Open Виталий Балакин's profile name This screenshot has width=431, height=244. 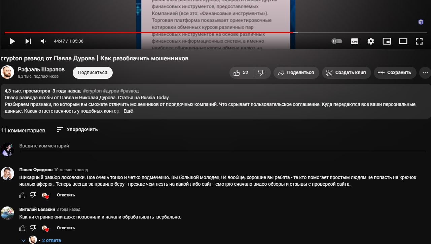point(37,209)
